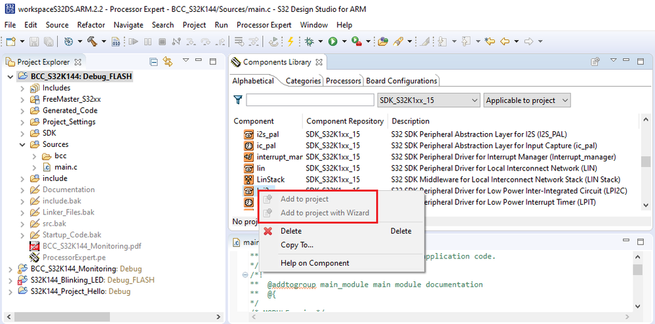Click the Build hammer icon
The width and height of the screenshot is (655, 324).
(92, 41)
